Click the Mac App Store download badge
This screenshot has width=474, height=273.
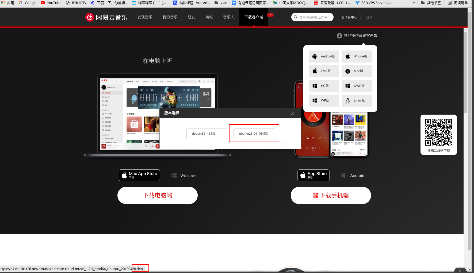click(139, 175)
